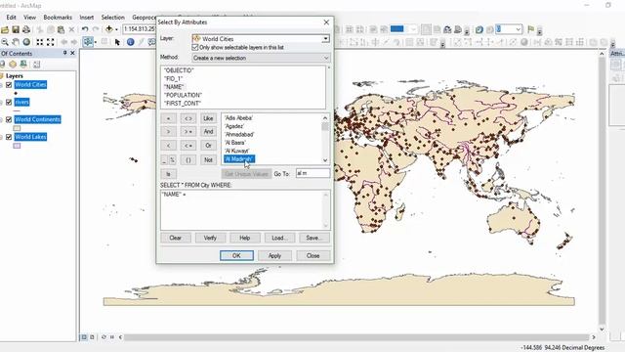
Task: Go forward to the next extent
Action: click(x=74, y=42)
